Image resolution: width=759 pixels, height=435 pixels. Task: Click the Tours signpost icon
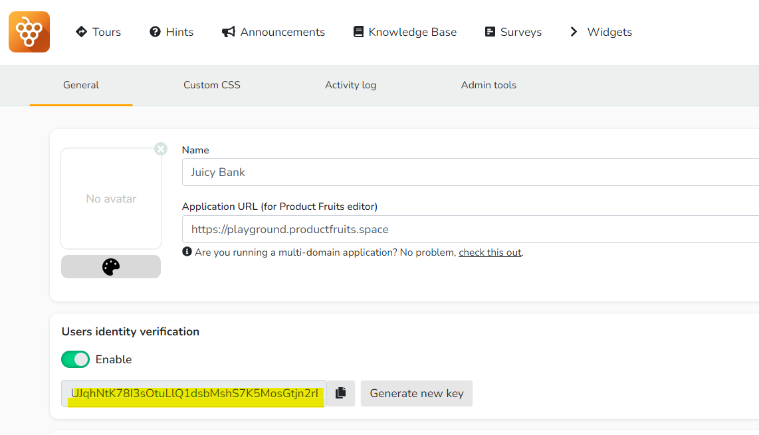click(81, 32)
